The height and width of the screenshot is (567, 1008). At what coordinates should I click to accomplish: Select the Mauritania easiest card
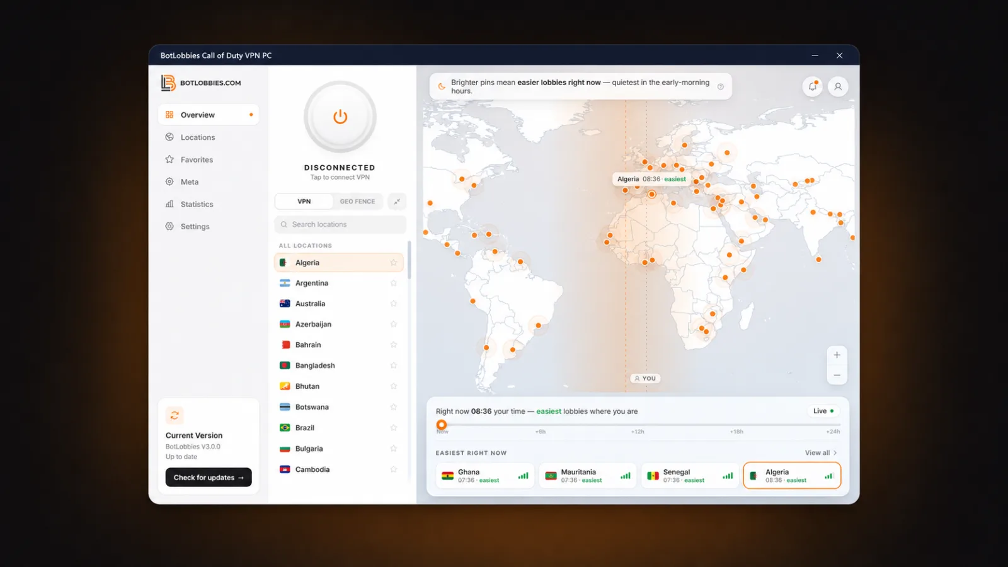click(x=588, y=476)
